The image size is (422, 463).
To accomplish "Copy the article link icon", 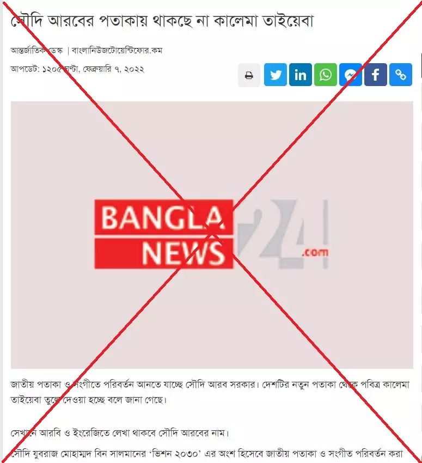I will point(401,75).
